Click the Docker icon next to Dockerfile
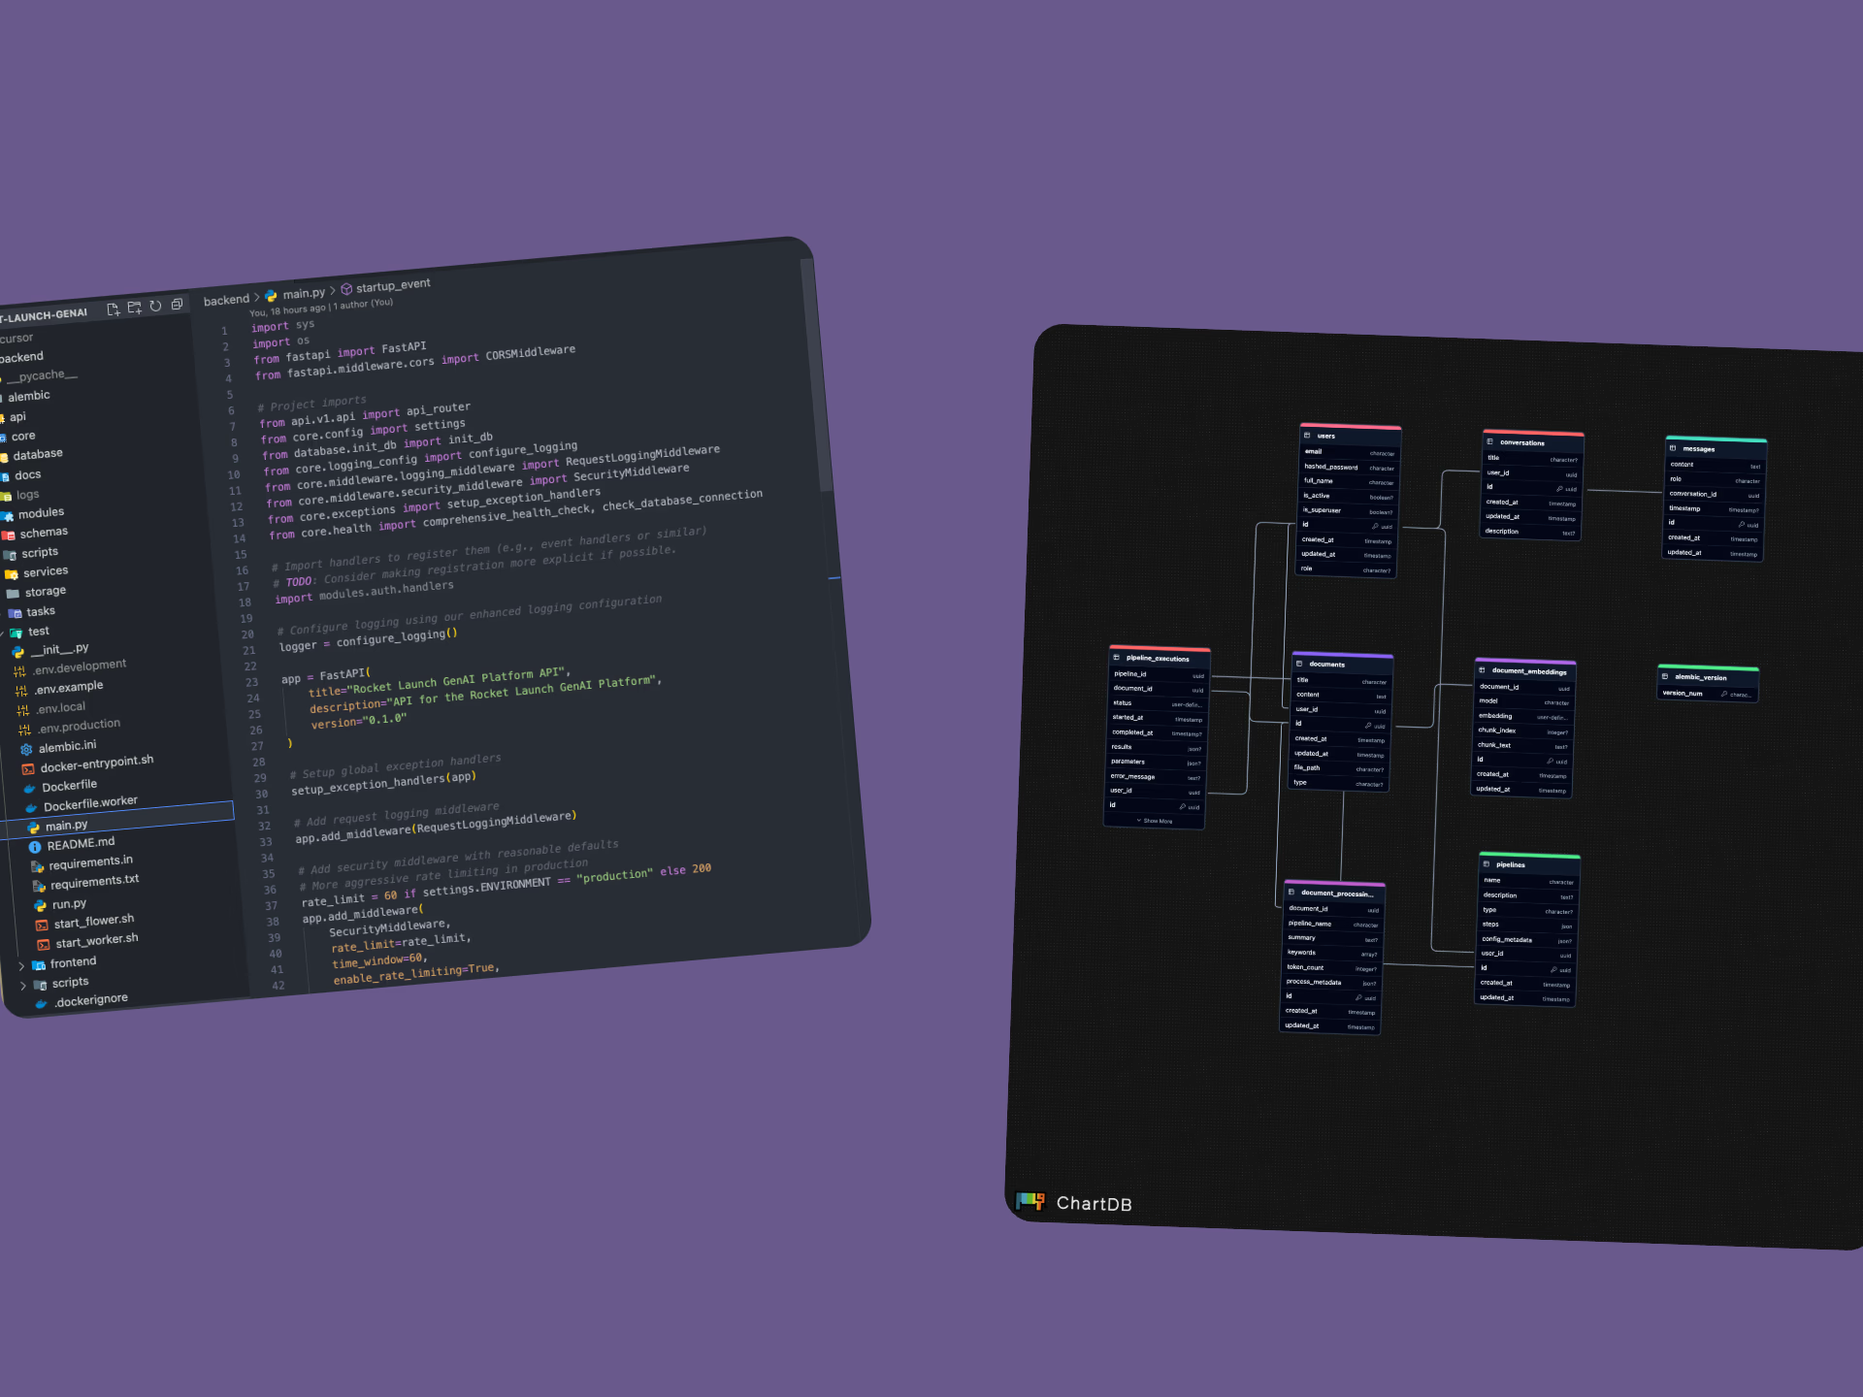Image resolution: width=1863 pixels, height=1397 pixels. click(x=31, y=786)
